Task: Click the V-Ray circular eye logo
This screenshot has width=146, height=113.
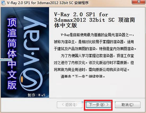Action: (x=31, y=79)
